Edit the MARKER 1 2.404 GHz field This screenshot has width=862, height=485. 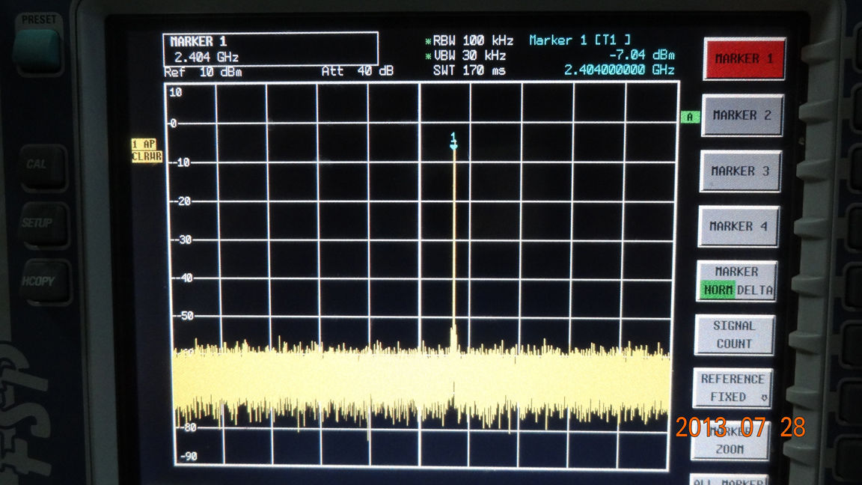tap(270, 49)
